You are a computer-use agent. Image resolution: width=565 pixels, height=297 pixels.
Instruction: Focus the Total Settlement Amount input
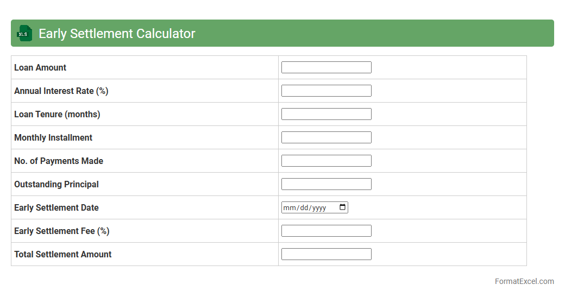point(326,254)
